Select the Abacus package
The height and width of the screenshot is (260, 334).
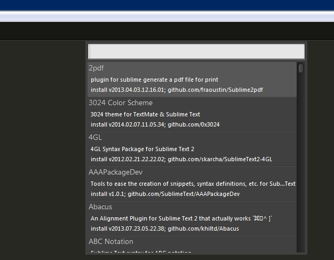[192, 218]
